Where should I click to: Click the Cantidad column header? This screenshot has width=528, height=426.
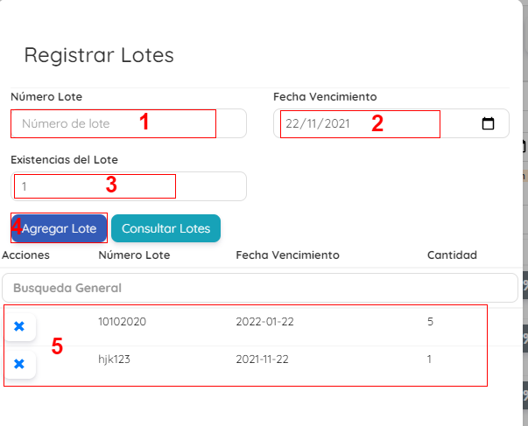[x=452, y=255]
